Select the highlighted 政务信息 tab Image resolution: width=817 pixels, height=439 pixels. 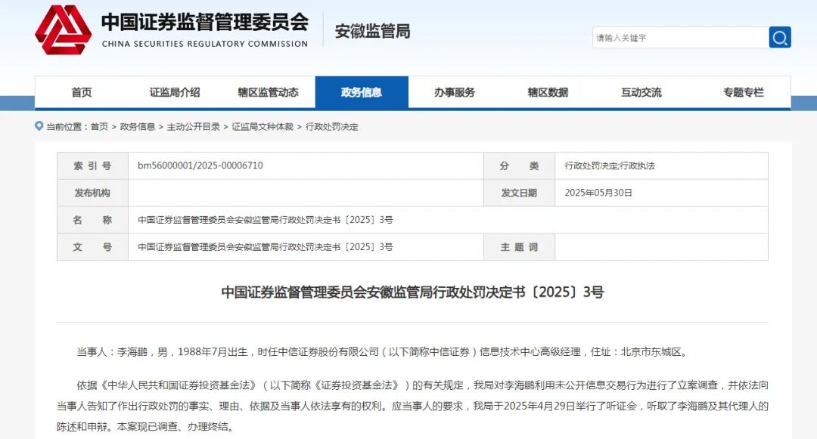pyautogui.click(x=362, y=93)
